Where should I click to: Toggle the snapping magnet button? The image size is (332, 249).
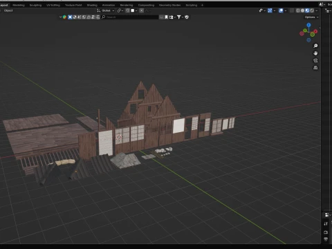coord(127,10)
